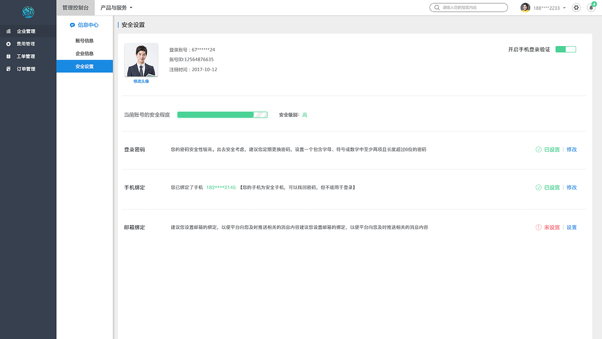Click the 费用管理 yen icon
Image resolution: width=602 pixels, height=339 pixels.
coord(8,44)
